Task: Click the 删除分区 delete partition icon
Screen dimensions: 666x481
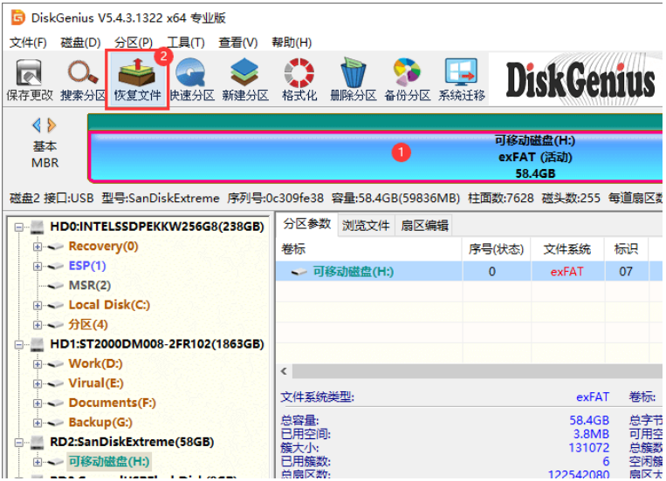Action: coord(353,80)
